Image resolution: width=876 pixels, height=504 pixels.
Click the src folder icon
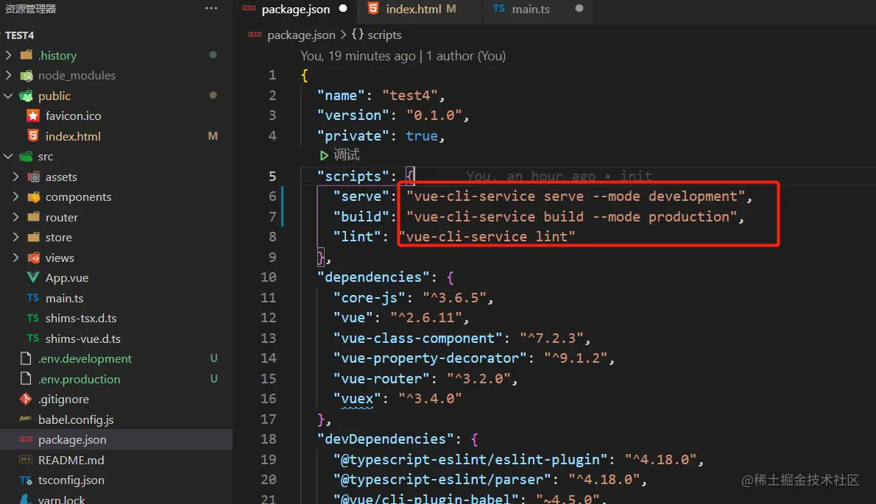pos(27,156)
